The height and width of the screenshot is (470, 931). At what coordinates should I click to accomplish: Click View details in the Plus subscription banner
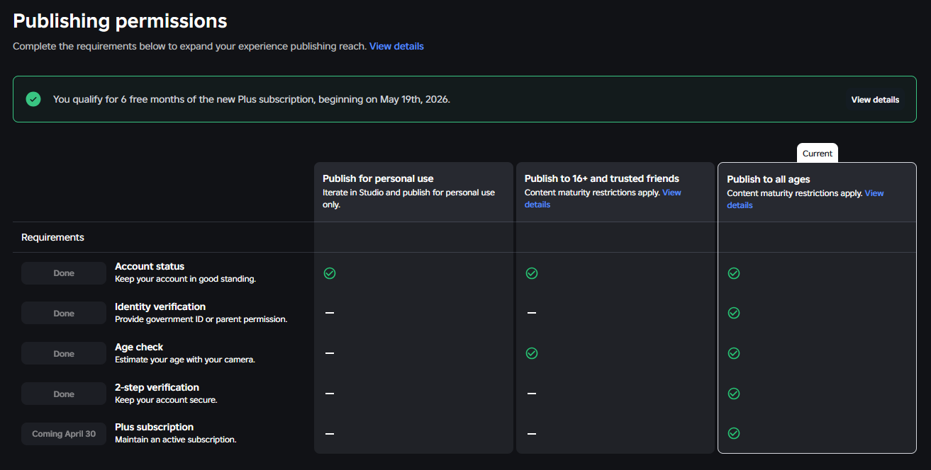875,100
